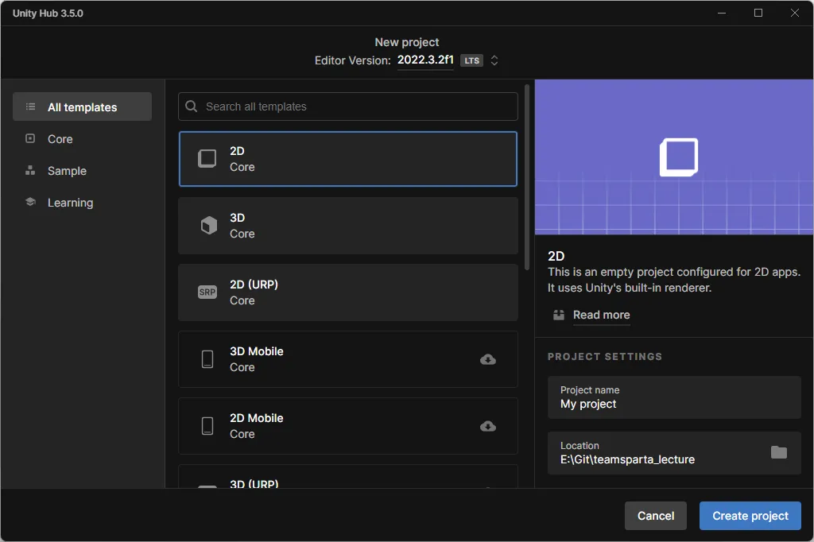
Task: Maximize the Unity Hub window
Action: click(x=758, y=13)
